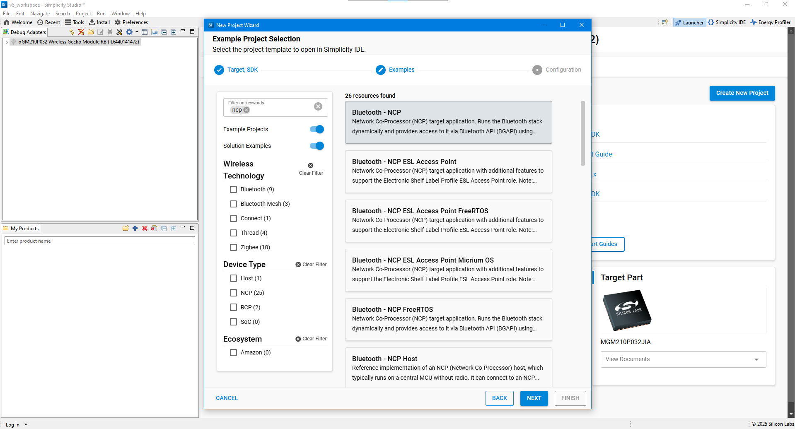Clear the keyword filter field
The width and height of the screenshot is (795, 429).
point(318,106)
